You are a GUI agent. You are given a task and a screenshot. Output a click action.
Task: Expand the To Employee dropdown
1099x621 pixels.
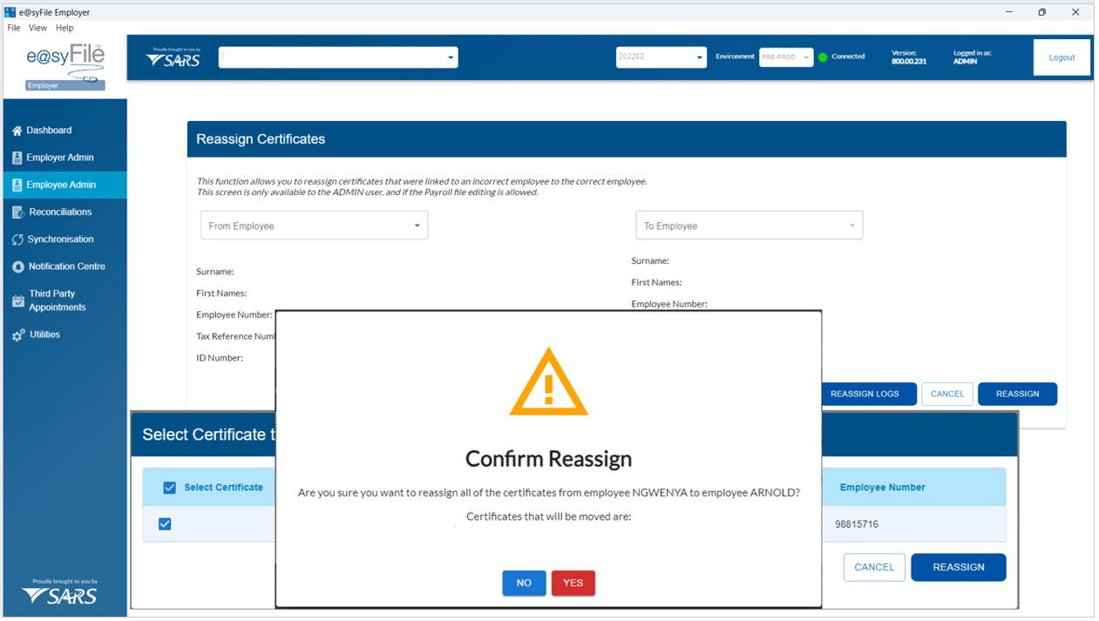click(x=749, y=226)
